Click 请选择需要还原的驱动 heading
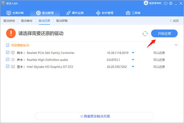184x123 pixels. [41, 34]
